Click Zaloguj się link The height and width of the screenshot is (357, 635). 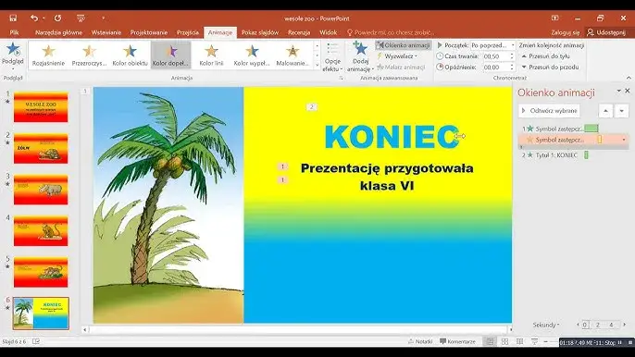[x=565, y=32]
